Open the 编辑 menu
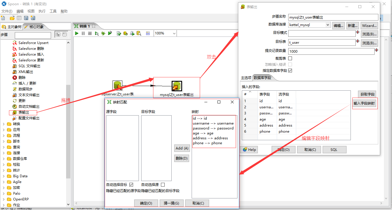 (20, 11)
